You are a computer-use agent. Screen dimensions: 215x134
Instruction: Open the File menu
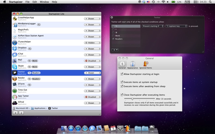(x=27, y=2)
